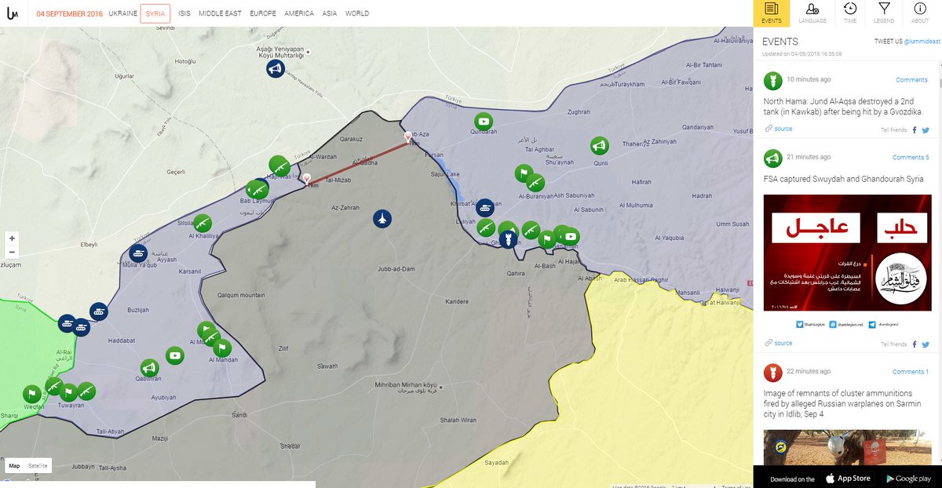Viewport: 942px width, 488px height.
Task: Switch map to Satellite view
Action: click(x=38, y=466)
